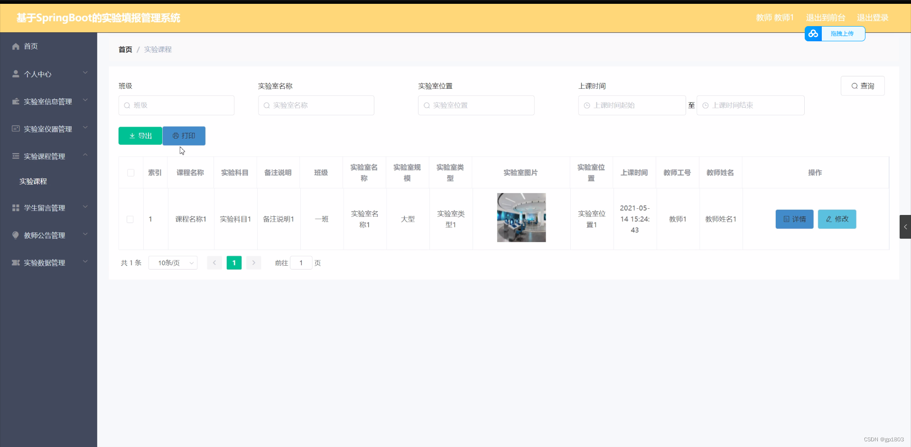911x447 pixels.
Task: Open the 10条/页 page size dropdown
Action: point(173,262)
